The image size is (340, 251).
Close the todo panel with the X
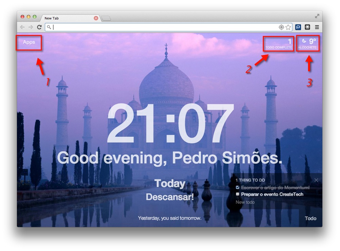(316, 180)
